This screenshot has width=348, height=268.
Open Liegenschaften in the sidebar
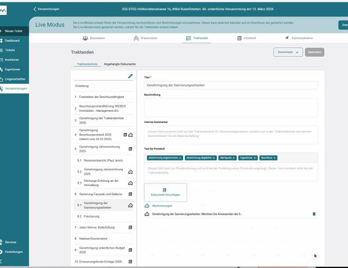(15, 79)
